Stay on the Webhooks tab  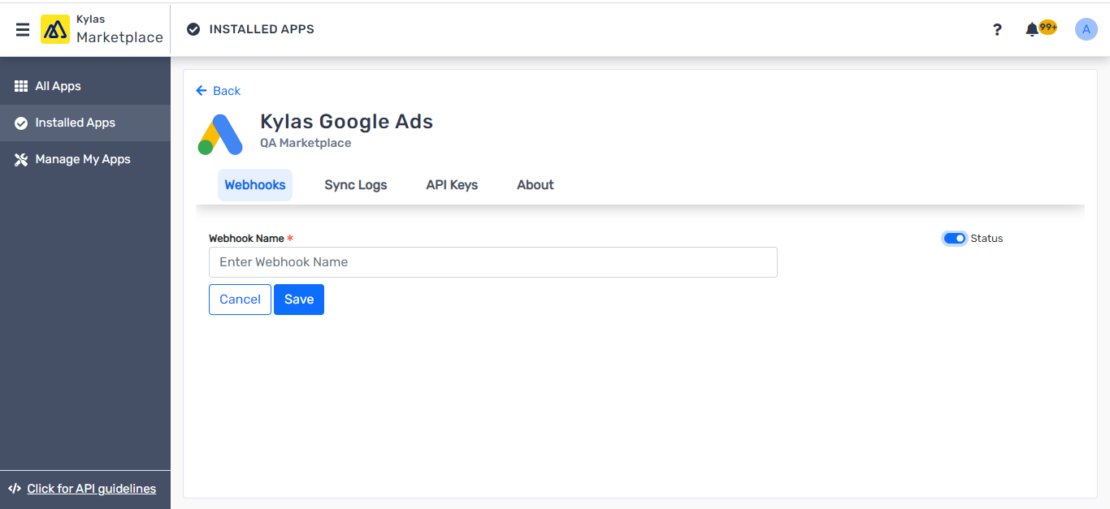pyautogui.click(x=254, y=184)
